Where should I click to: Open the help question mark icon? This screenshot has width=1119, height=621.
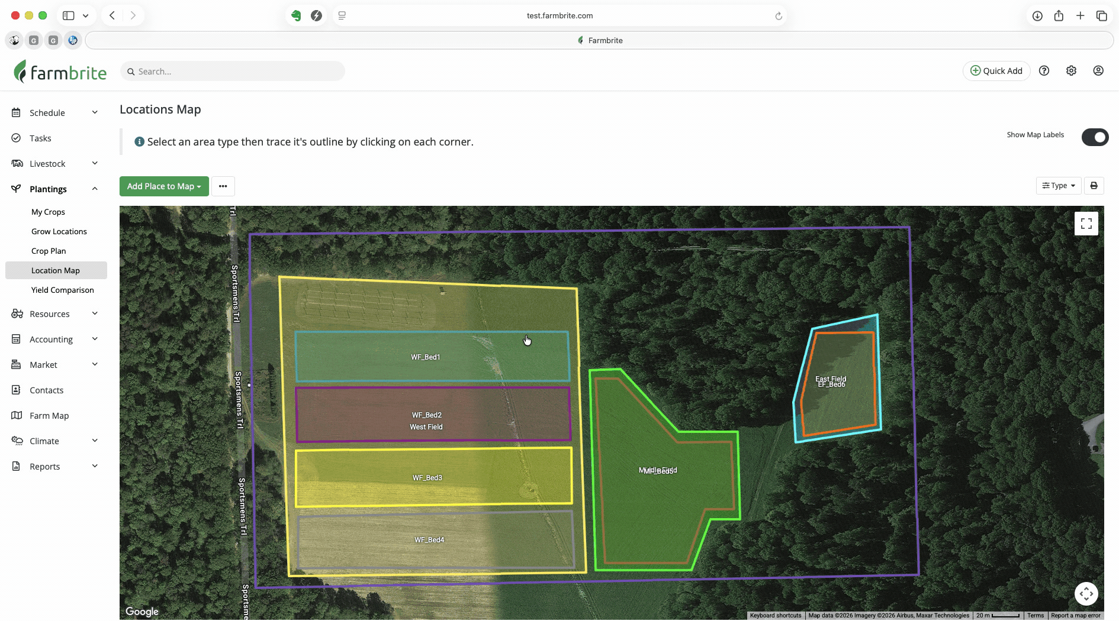coord(1044,71)
